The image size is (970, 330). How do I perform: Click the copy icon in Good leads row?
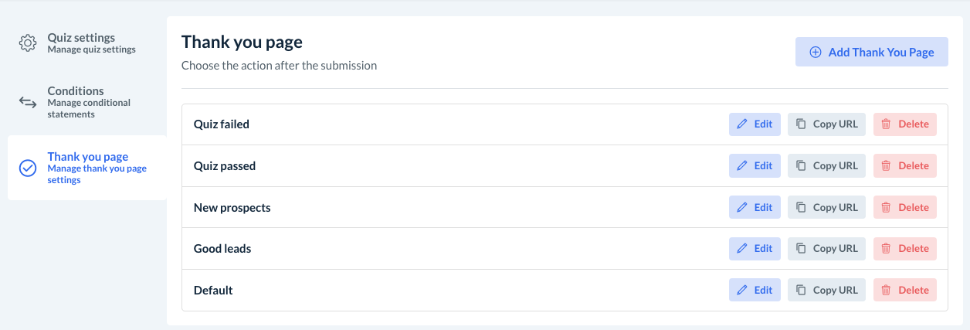pyautogui.click(x=802, y=249)
